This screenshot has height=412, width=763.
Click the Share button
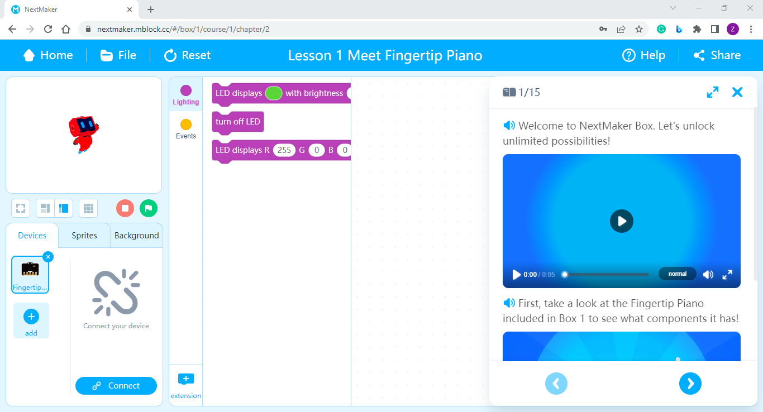(x=717, y=55)
